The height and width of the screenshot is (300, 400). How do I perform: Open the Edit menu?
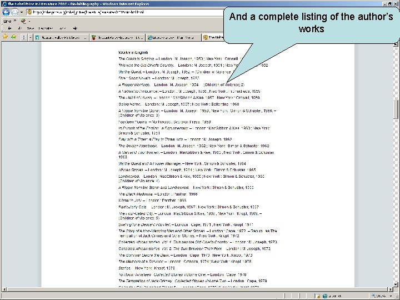coord(20,28)
